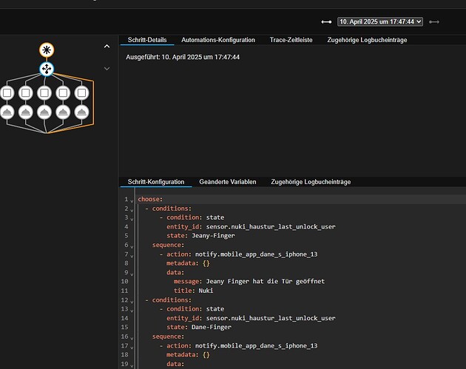Fold the conditions block at line 12
Image resolution: width=466 pixels, height=369 pixels.
coord(132,302)
